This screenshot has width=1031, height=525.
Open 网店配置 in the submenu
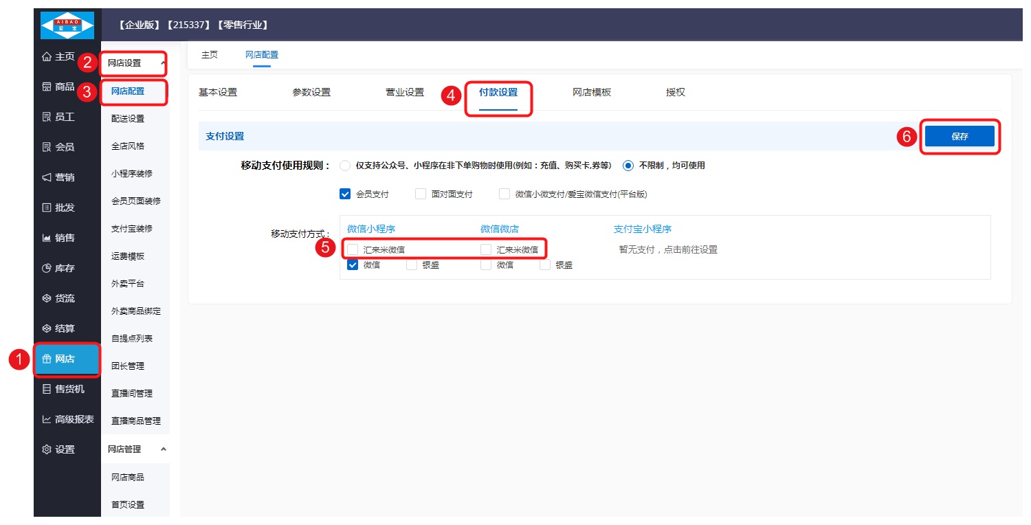[x=128, y=91]
